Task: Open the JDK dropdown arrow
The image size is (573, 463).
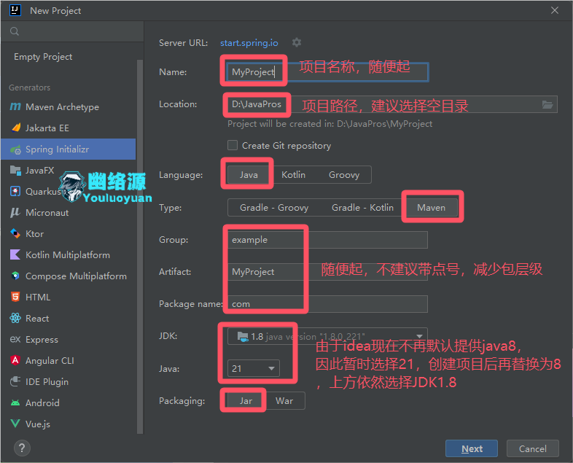Action: click(x=419, y=336)
